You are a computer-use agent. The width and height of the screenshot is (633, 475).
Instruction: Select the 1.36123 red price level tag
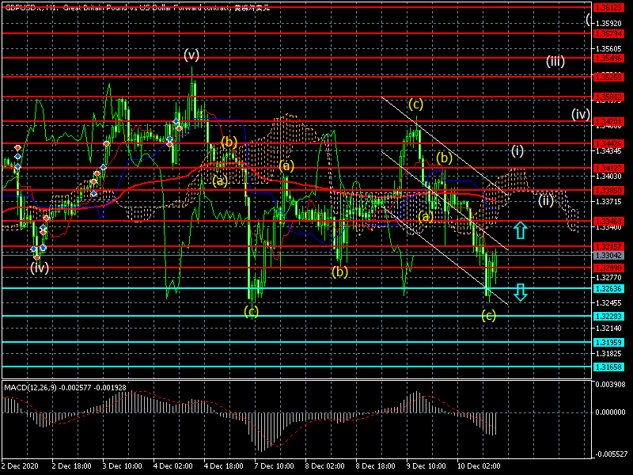(608, 7)
